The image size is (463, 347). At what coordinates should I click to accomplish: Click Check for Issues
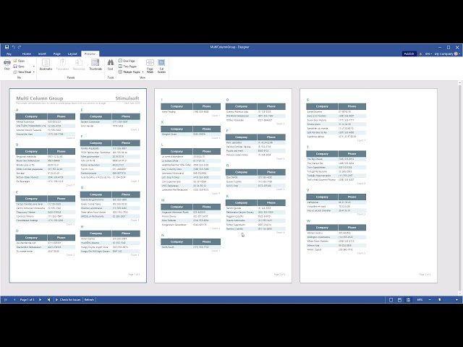pyautogui.click(x=68, y=299)
